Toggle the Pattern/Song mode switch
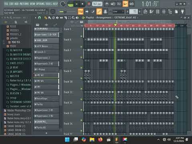The width and height of the screenshot is (192, 144). pos(70,4)
